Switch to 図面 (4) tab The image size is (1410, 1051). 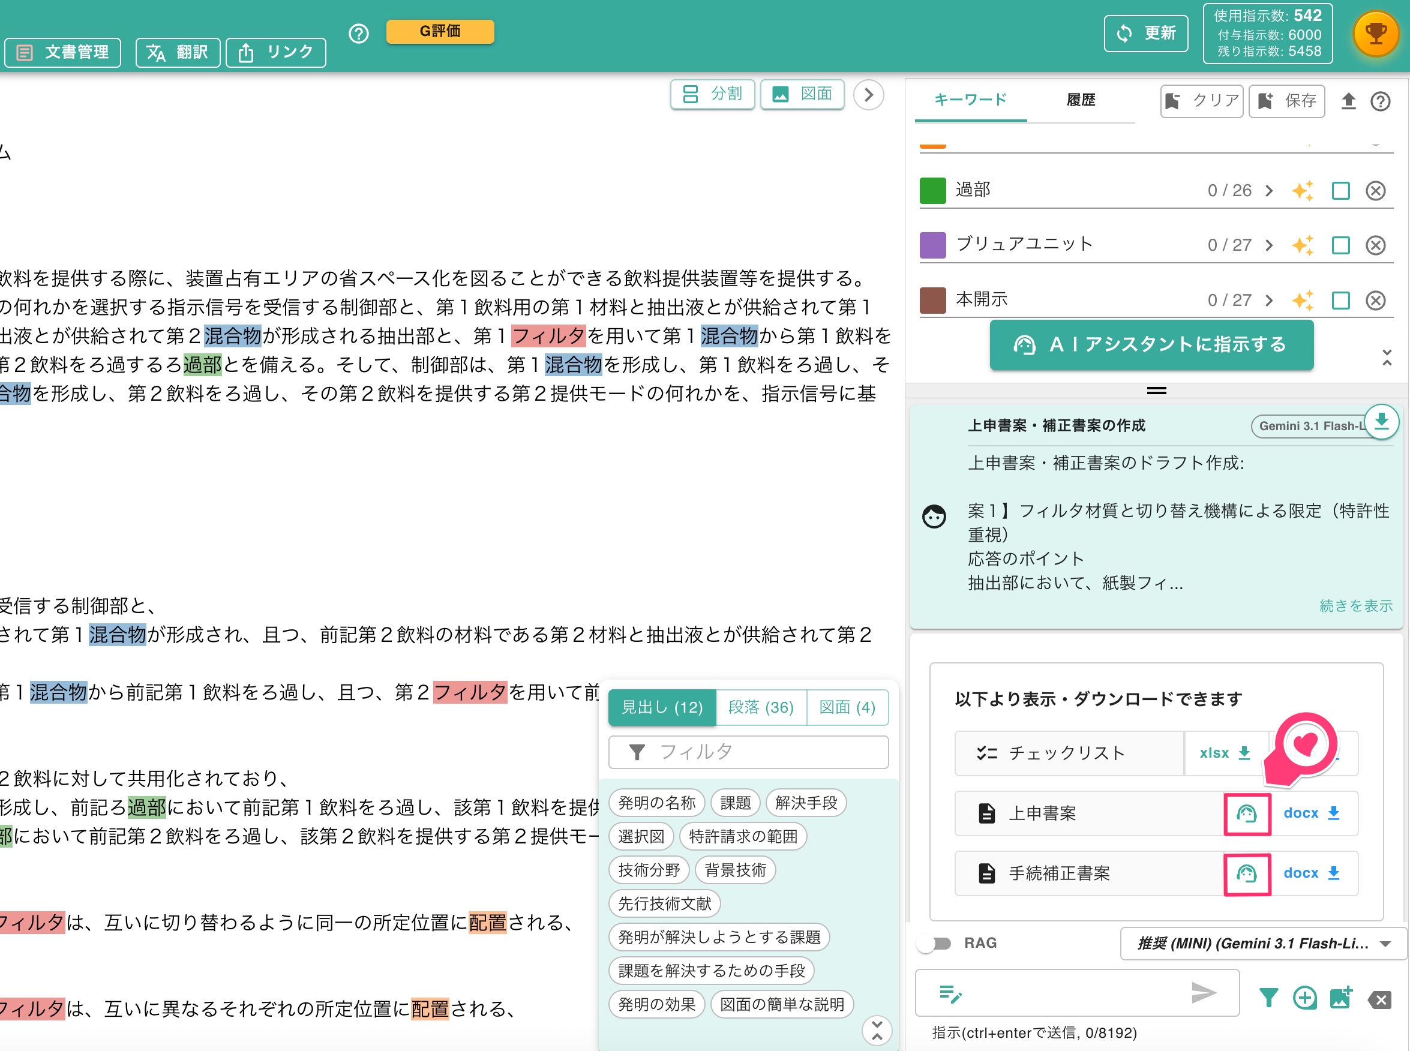(x=848, y=707)
